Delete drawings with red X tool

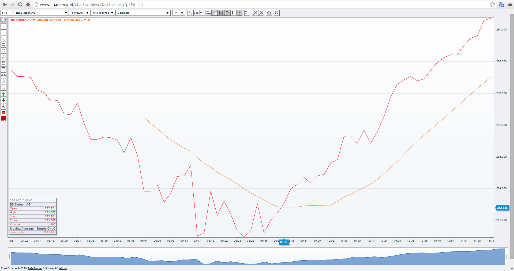coord(3,112)
